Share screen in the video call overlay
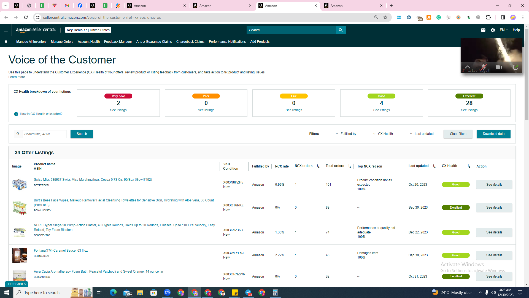The width and height of the screenshot is (529, 298). tap(515, 67)
